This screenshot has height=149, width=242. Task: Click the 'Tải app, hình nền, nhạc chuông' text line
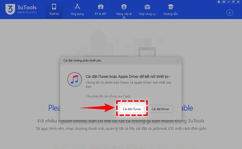pyautogui.click(x=121, y=129)
